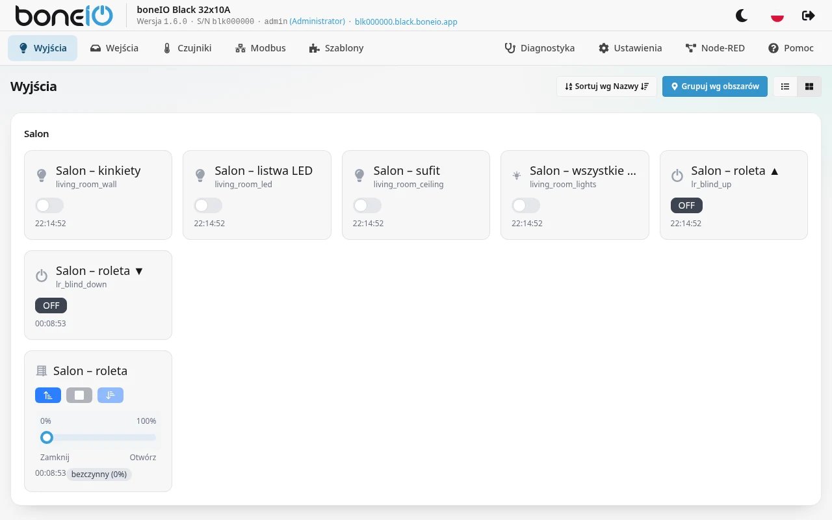The image size is (832, 520).
Task: Launch Node-RED from the navigation
Action: 715,48
